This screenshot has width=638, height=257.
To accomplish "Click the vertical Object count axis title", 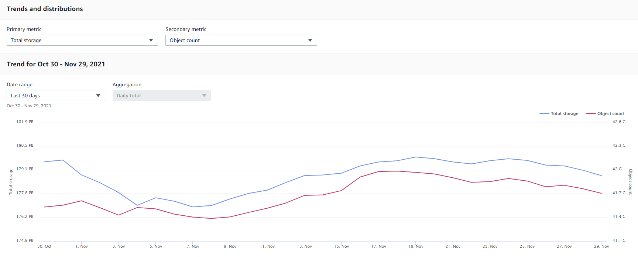I will pyautogui.click(x=631, y=181).
